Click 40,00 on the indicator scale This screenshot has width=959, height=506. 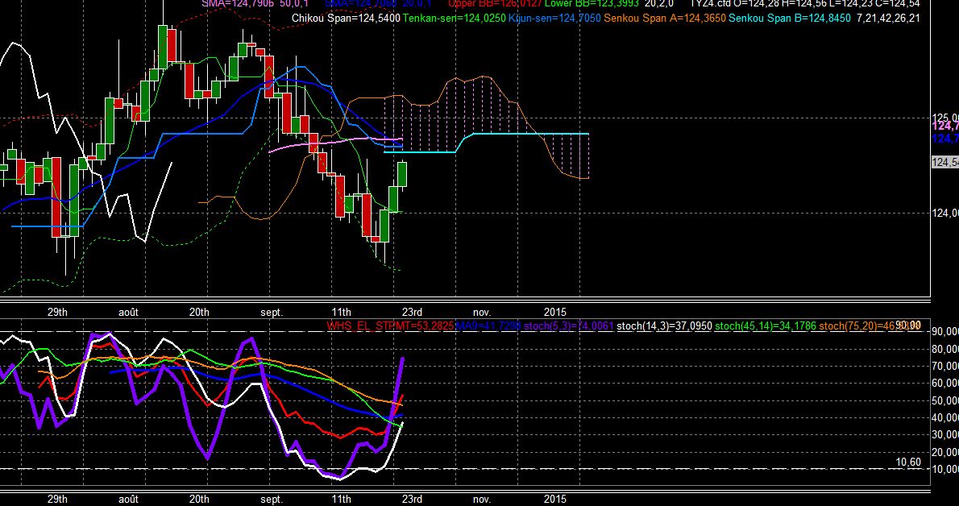pos(945,418)
